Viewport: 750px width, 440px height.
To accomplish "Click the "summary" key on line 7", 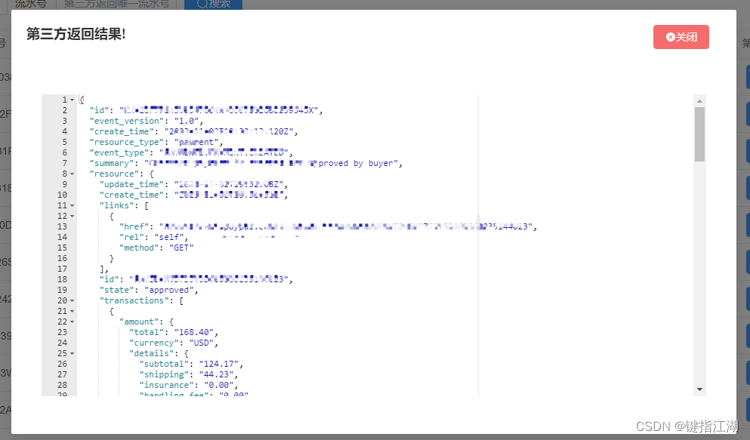I will [112, 163].
